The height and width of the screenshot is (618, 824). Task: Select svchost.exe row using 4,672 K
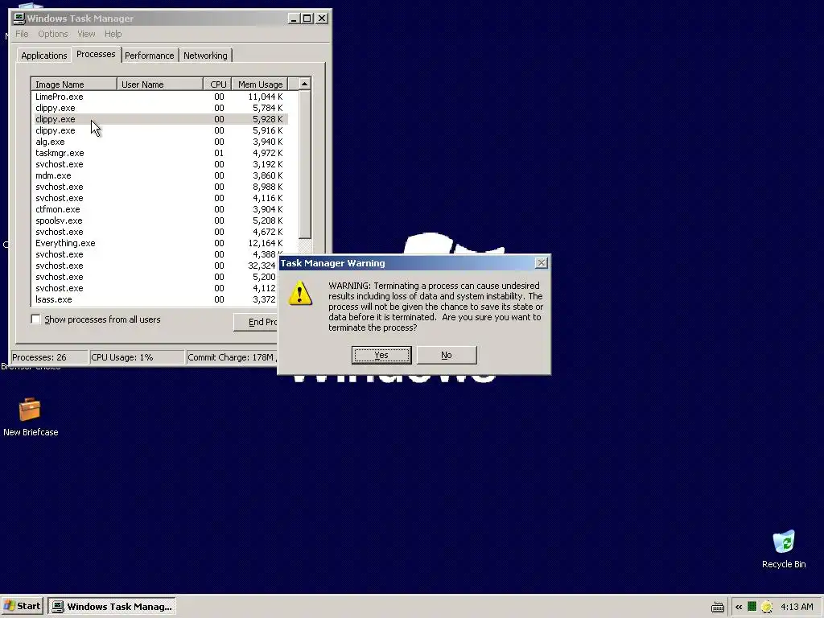point(159,232)
